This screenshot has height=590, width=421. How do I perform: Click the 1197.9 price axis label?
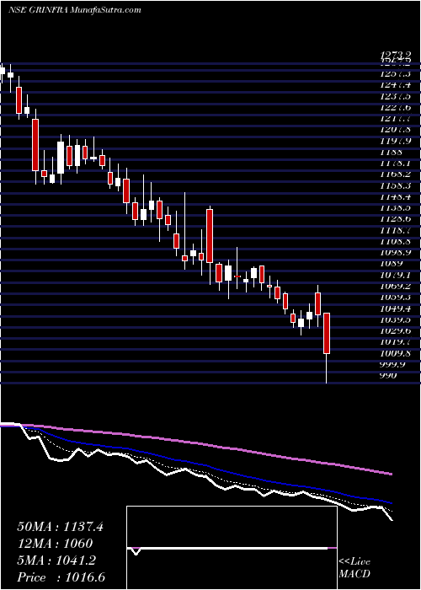pos(396,141)
